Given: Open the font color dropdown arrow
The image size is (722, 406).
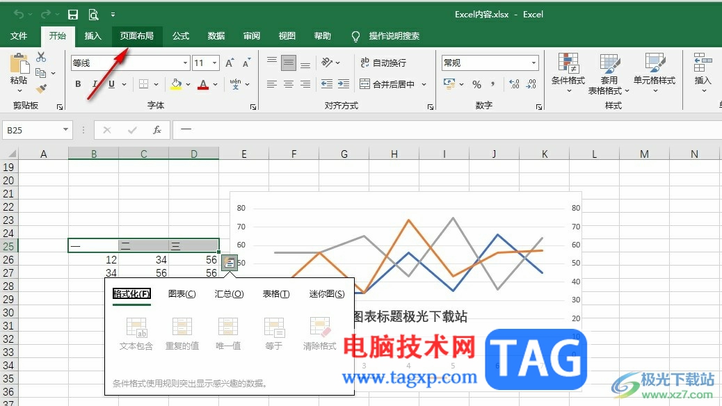Looking at the screenshot, I should tap(215, 84).
